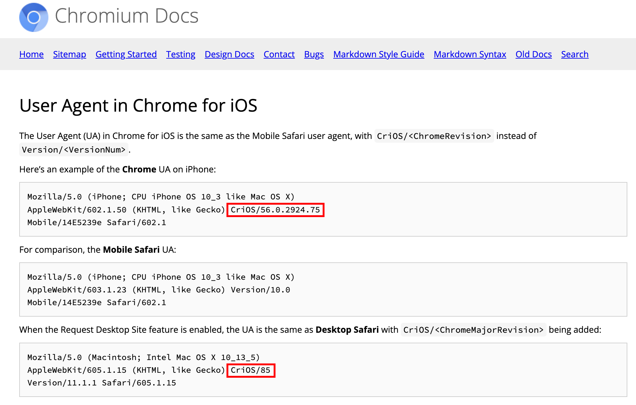Click the Chromium Docs site title

[127, 16]
